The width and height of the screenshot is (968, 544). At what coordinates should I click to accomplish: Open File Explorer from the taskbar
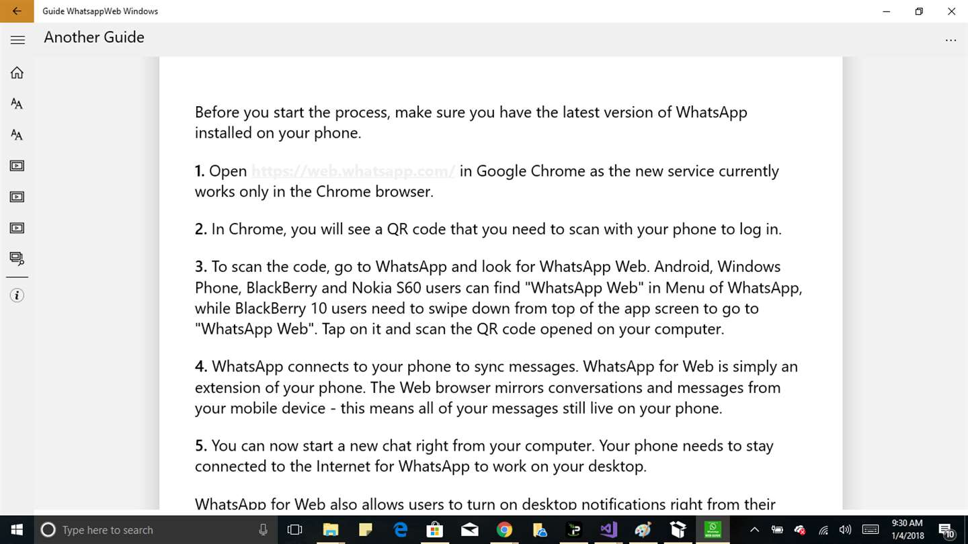pos(330,530)
